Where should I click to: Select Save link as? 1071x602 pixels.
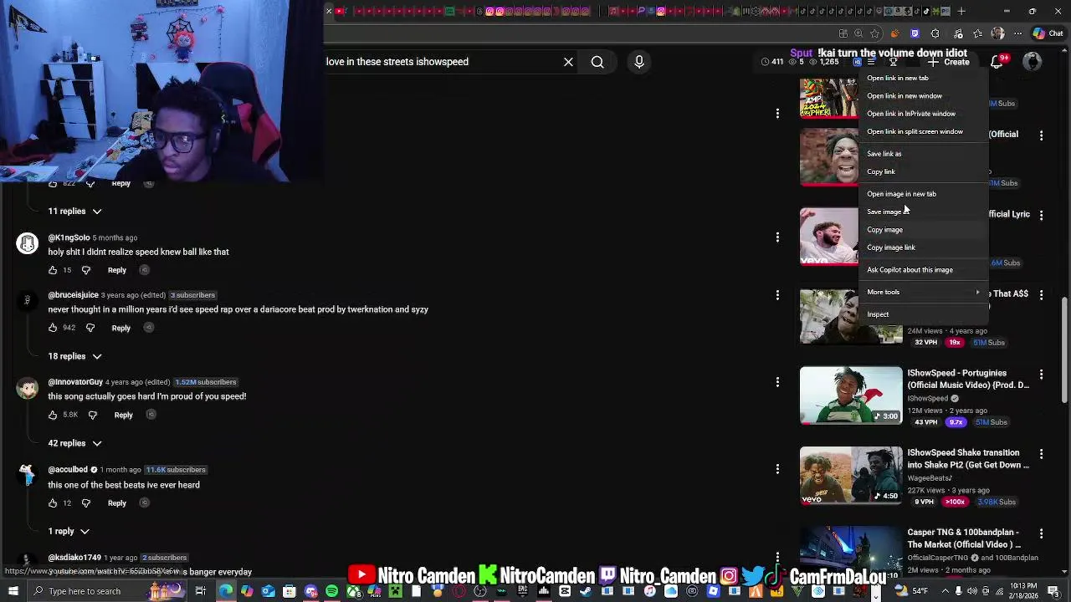coord(924,154)
